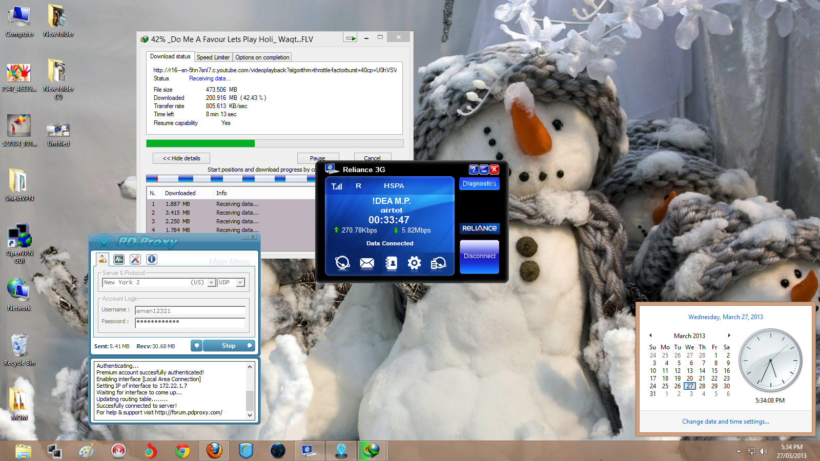Expand the New York 2 server dropdown
Image resolution: width=820 pixels, height=461 pixels.
[211, 283]
